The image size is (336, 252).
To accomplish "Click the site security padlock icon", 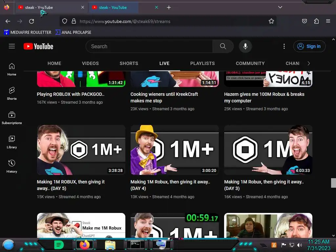I will 74,21.
